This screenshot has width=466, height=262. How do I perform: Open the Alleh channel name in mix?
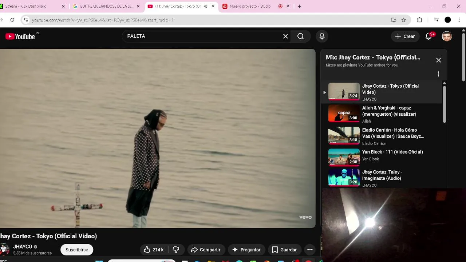(x=366, y=121)
